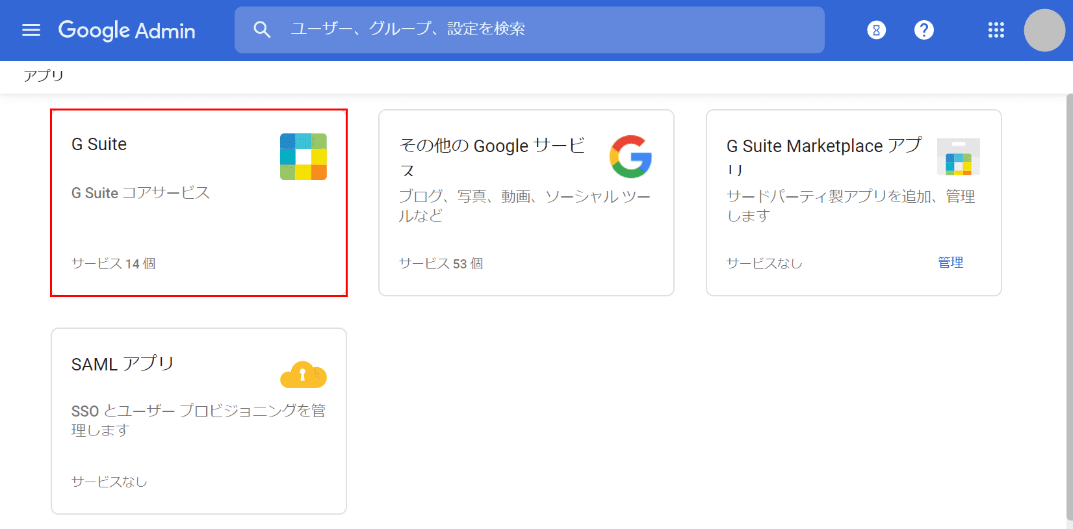Click the ブログ、写真、動画 description text

(524, 205)
